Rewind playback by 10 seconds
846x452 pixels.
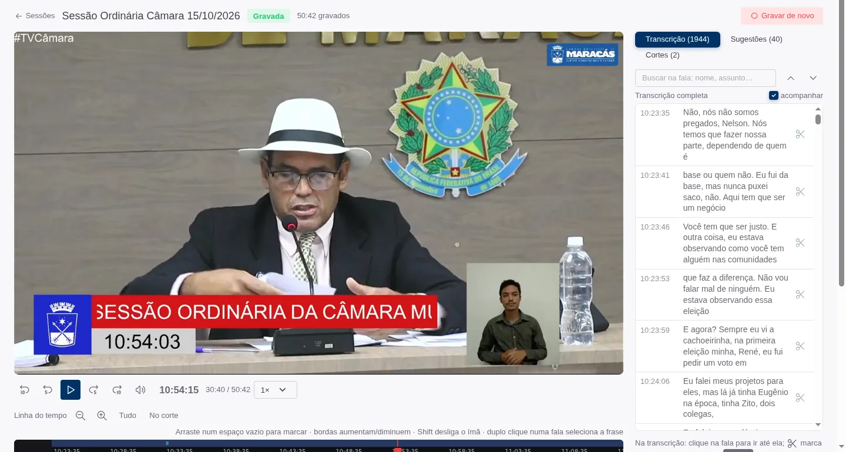(25, 390)
